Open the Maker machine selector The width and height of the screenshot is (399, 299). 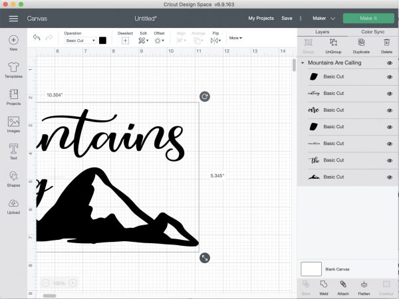(324, 19)
